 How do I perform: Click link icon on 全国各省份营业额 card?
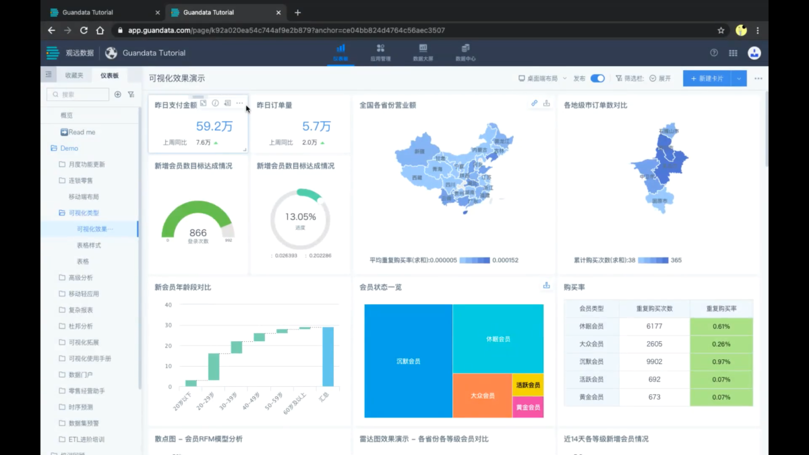coord(534,103)
